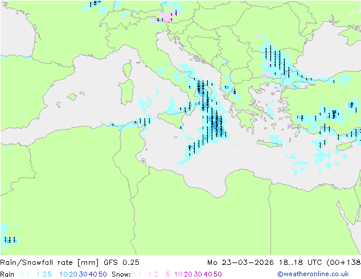Select the 'GFS 0.25' model label
This screenshot has height=279, width=361.
point(121,262)
